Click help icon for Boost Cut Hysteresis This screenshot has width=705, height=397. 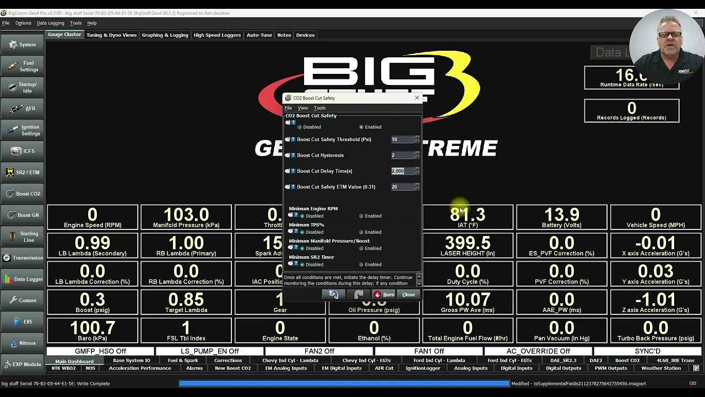[293, 155]
